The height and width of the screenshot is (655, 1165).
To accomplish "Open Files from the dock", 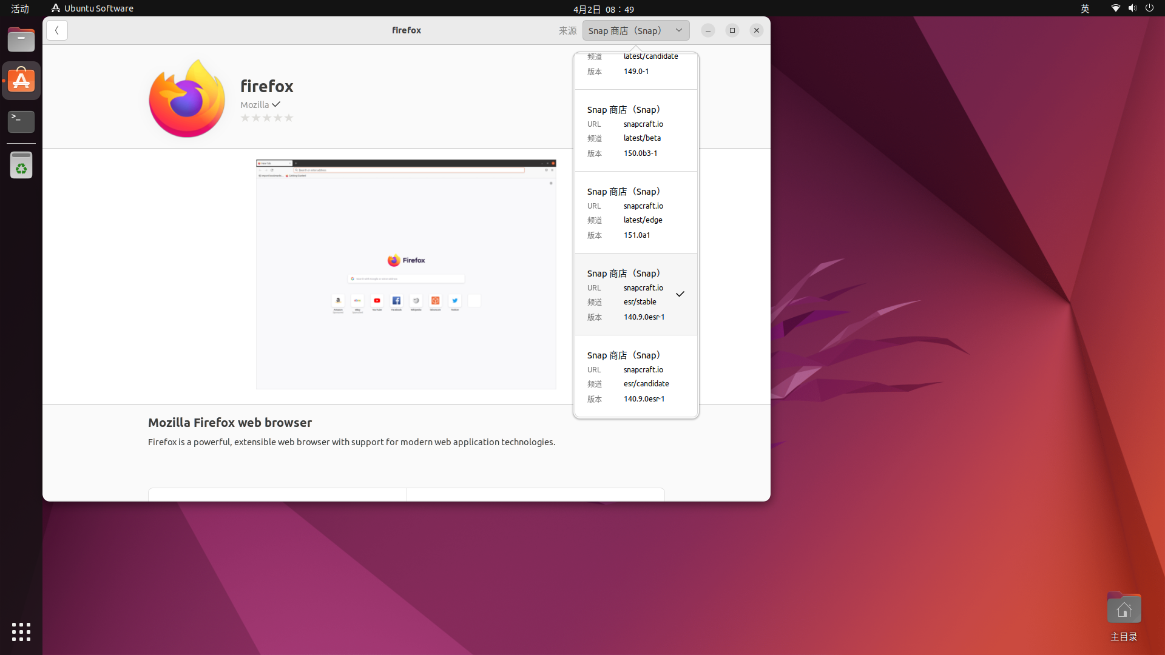I will pos(21,41).
